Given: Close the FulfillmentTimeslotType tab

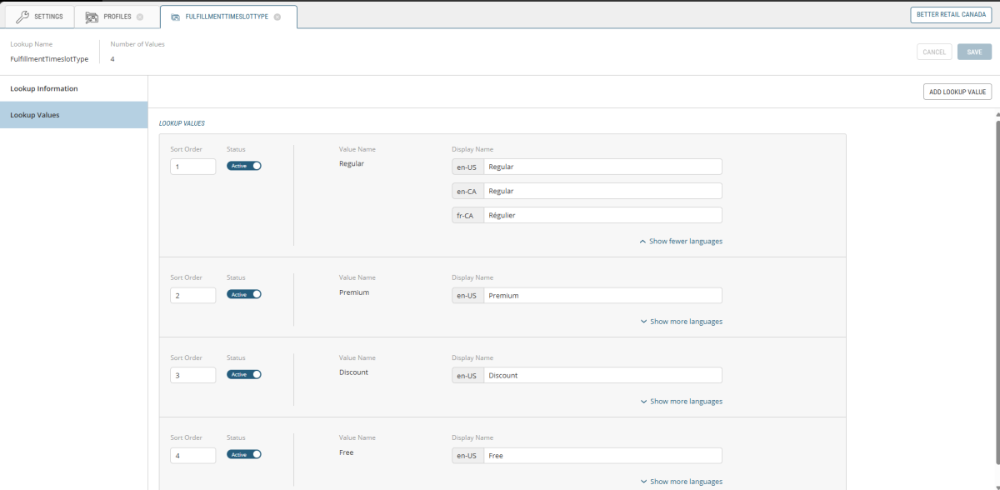Looking at the screenshot, I should [x=277, y=17].
